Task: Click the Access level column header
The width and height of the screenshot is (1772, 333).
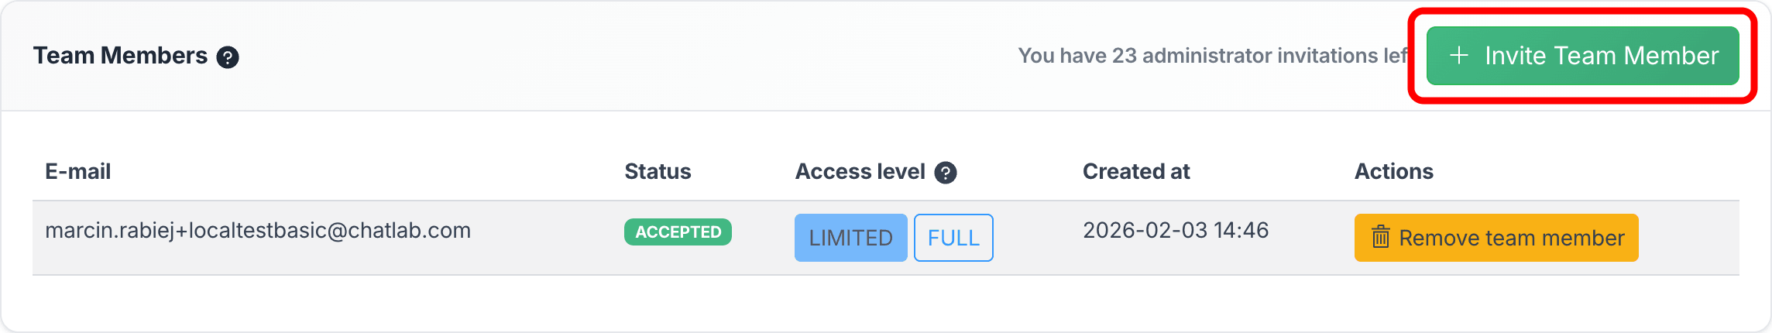Action: pos(860,171)
